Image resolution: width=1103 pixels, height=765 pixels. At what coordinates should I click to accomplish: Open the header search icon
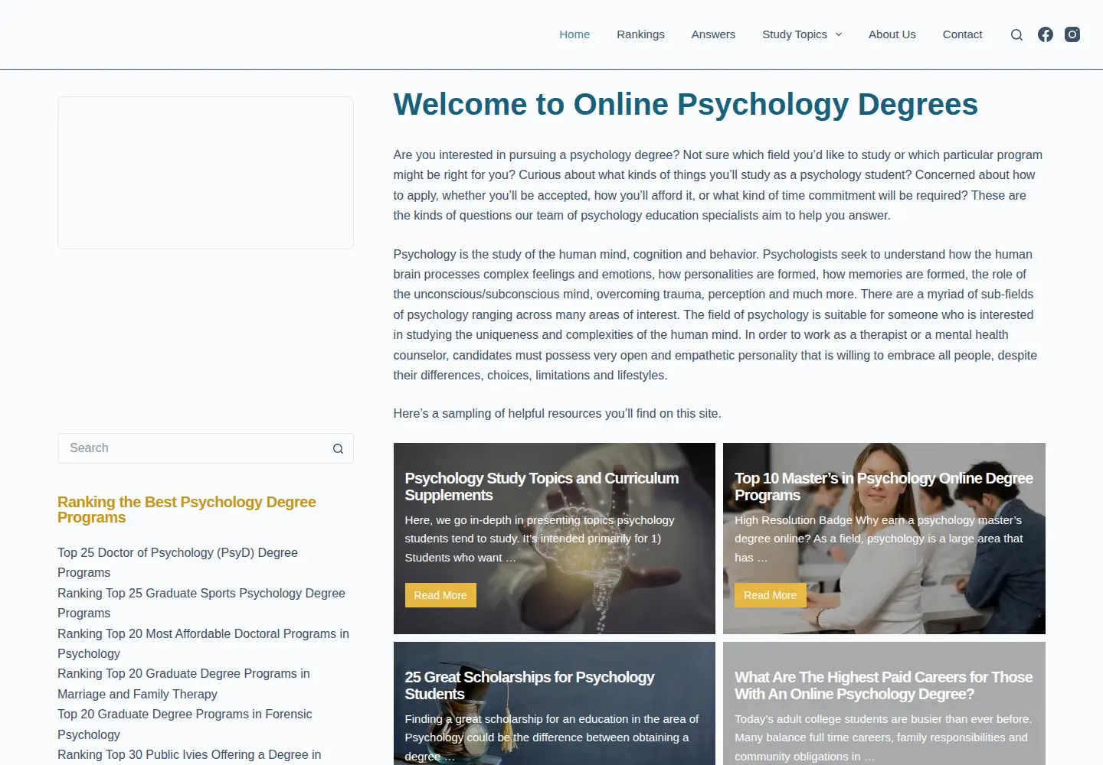(x=1016, y=34)
